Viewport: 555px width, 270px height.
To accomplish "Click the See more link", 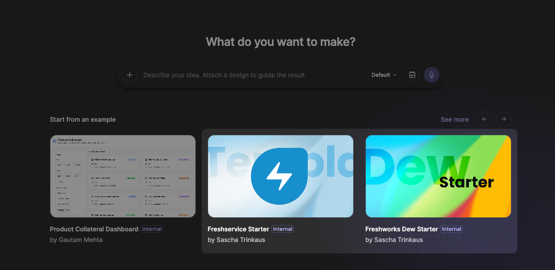I will click(454, 119).
